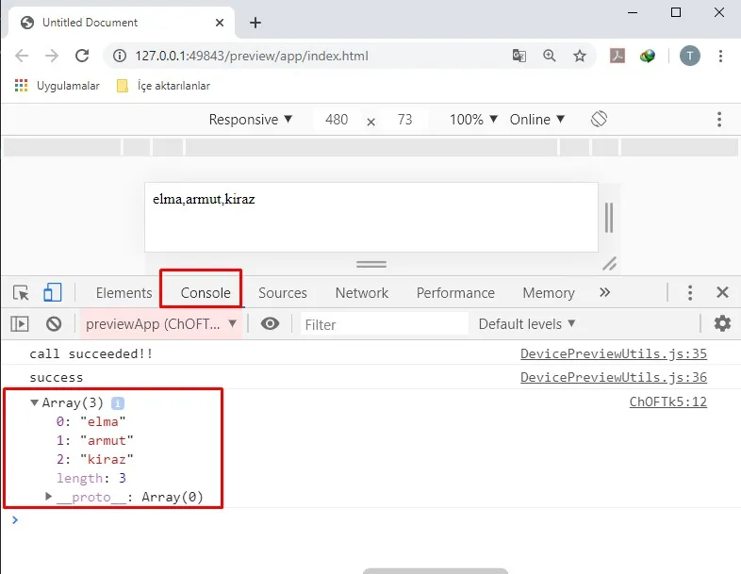Bookmark this page with the star
741x574 pixels.
580,56
